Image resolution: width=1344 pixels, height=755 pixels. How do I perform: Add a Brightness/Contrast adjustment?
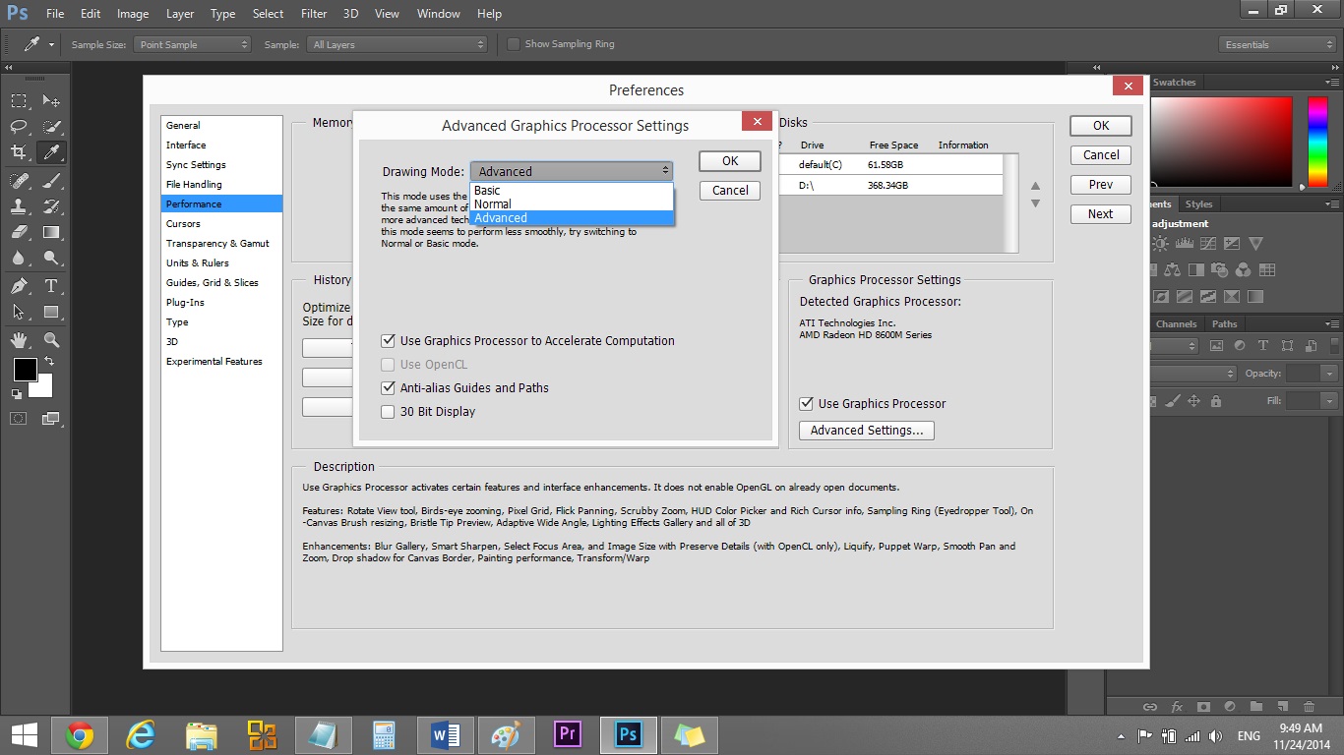(1160, 243)
